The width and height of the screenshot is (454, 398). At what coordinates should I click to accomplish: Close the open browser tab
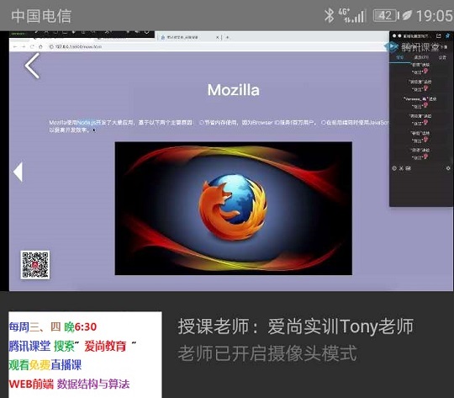tap(218, 37)
